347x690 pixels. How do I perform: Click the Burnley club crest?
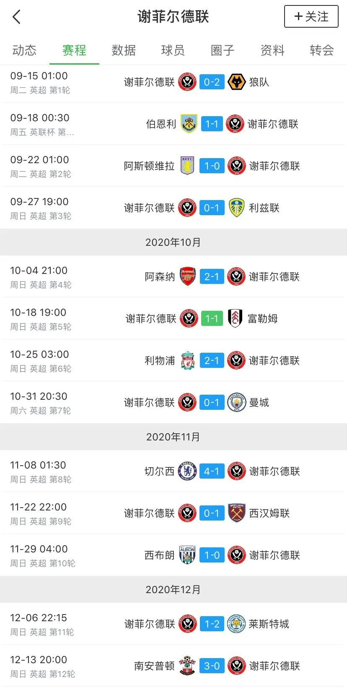(x=189, y=124)
